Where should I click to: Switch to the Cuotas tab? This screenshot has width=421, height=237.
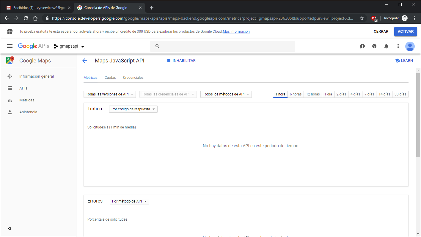[x=110, y=78]
